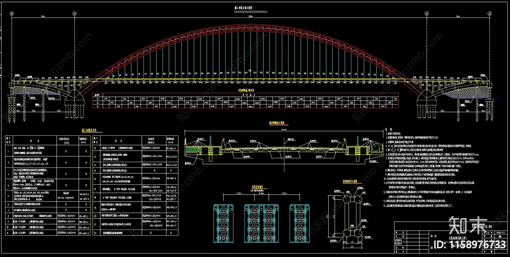510x257 pixels.
Task: Select 25m dimension at left abutment
Action: point(59,111)
